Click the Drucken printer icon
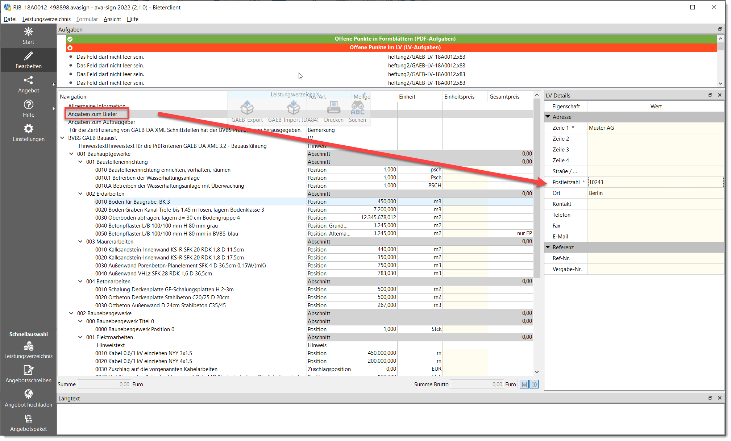731x441 pixels. [333, 108]
